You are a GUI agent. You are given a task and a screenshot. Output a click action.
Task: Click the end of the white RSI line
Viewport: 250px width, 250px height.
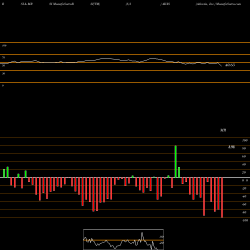point(221,66)
